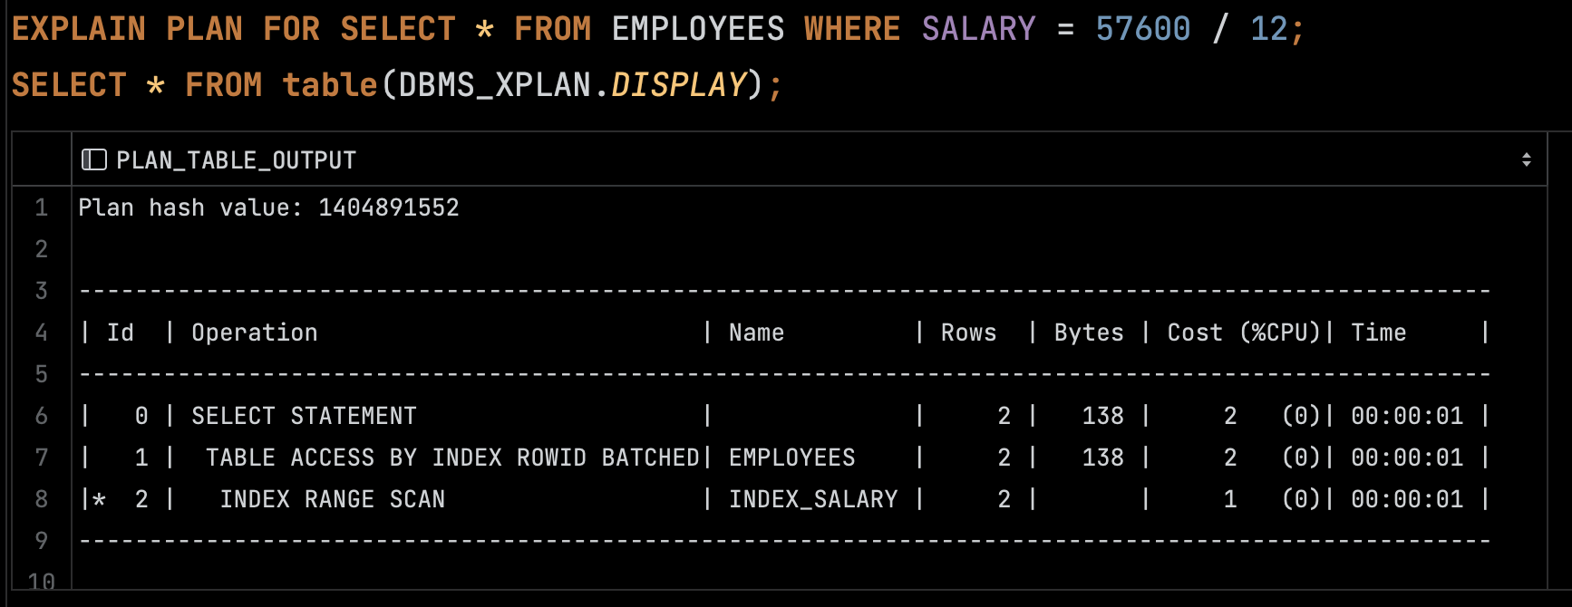Viewport: 1572px width, 607px height.
Task: Click the plan header row starting 'Id | Operation'
Action: tap(809, 332)
